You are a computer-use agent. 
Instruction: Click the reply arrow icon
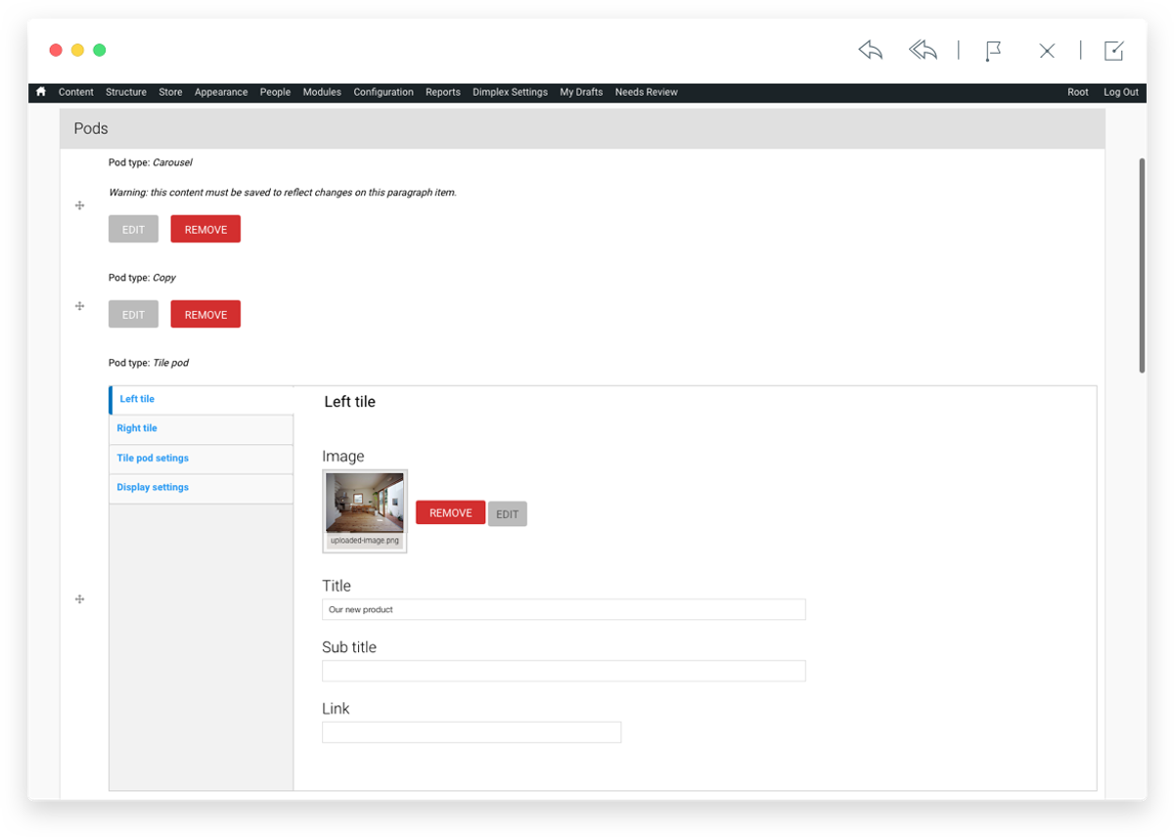(x=871, y=50)
